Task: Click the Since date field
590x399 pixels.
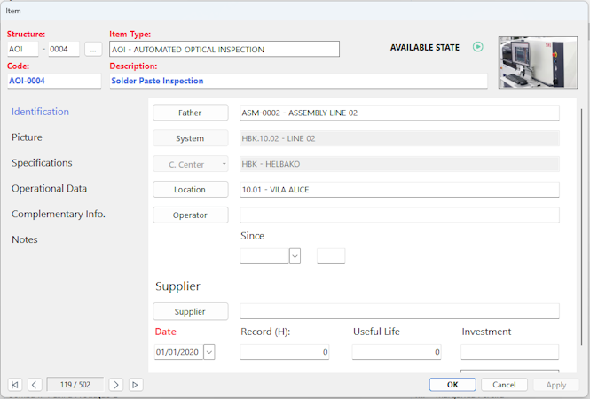Action: coord(265,256)
